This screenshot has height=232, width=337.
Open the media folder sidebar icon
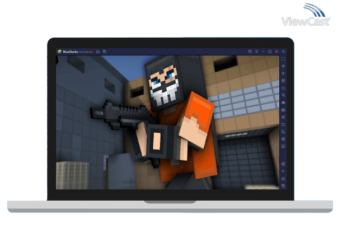[283, 124]
